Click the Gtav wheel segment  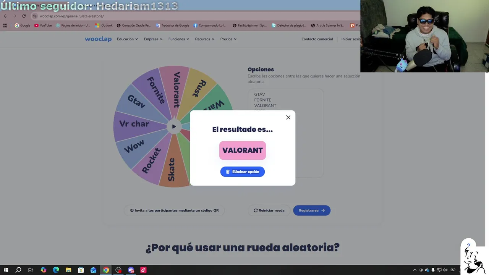136,101
